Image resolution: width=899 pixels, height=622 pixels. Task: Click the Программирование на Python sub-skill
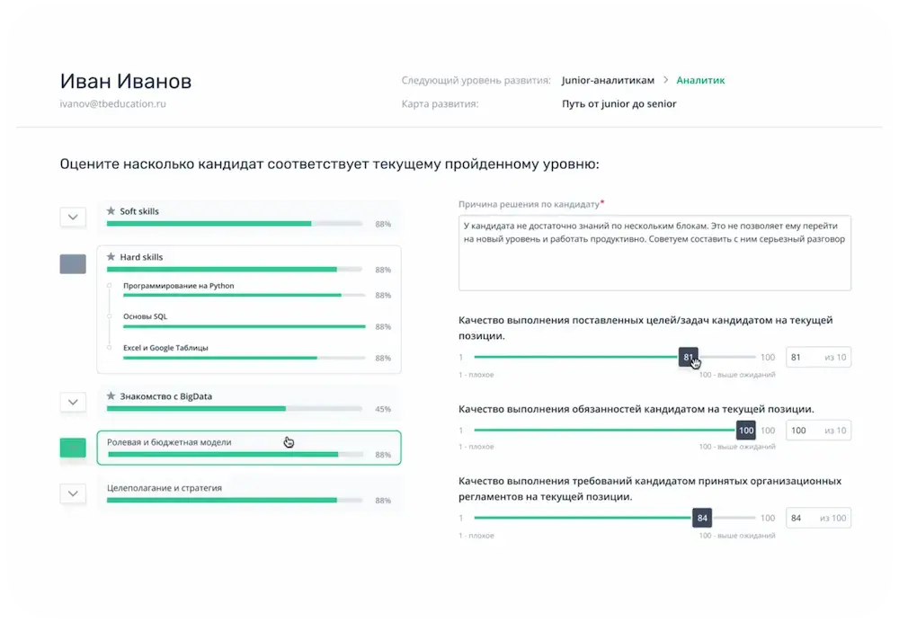[178, 286]
